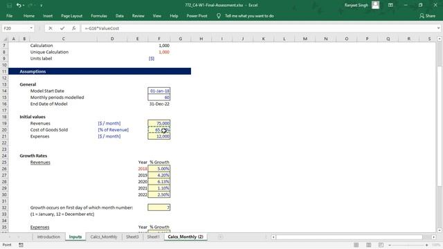Expand the Name Box dropdown
Screen dimensions: 443x249
tap(31, 28)
